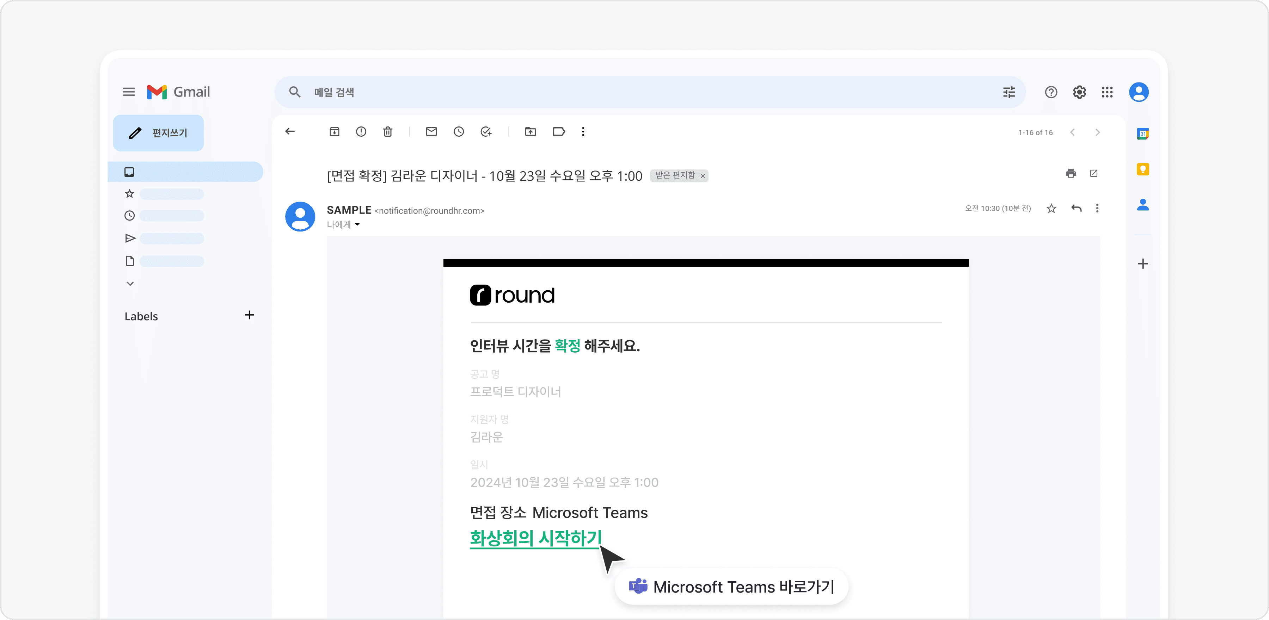
Task: Star the message from SAMPLE
Action: [1052, 208]
